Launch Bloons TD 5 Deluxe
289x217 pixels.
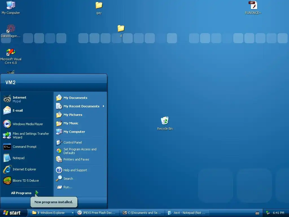27,181
